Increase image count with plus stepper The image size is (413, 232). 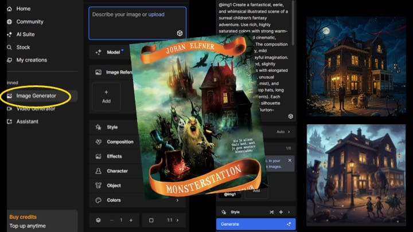pos(131,220)
